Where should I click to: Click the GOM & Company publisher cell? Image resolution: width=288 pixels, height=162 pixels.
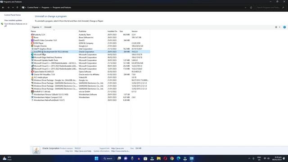tap(86, 43)
